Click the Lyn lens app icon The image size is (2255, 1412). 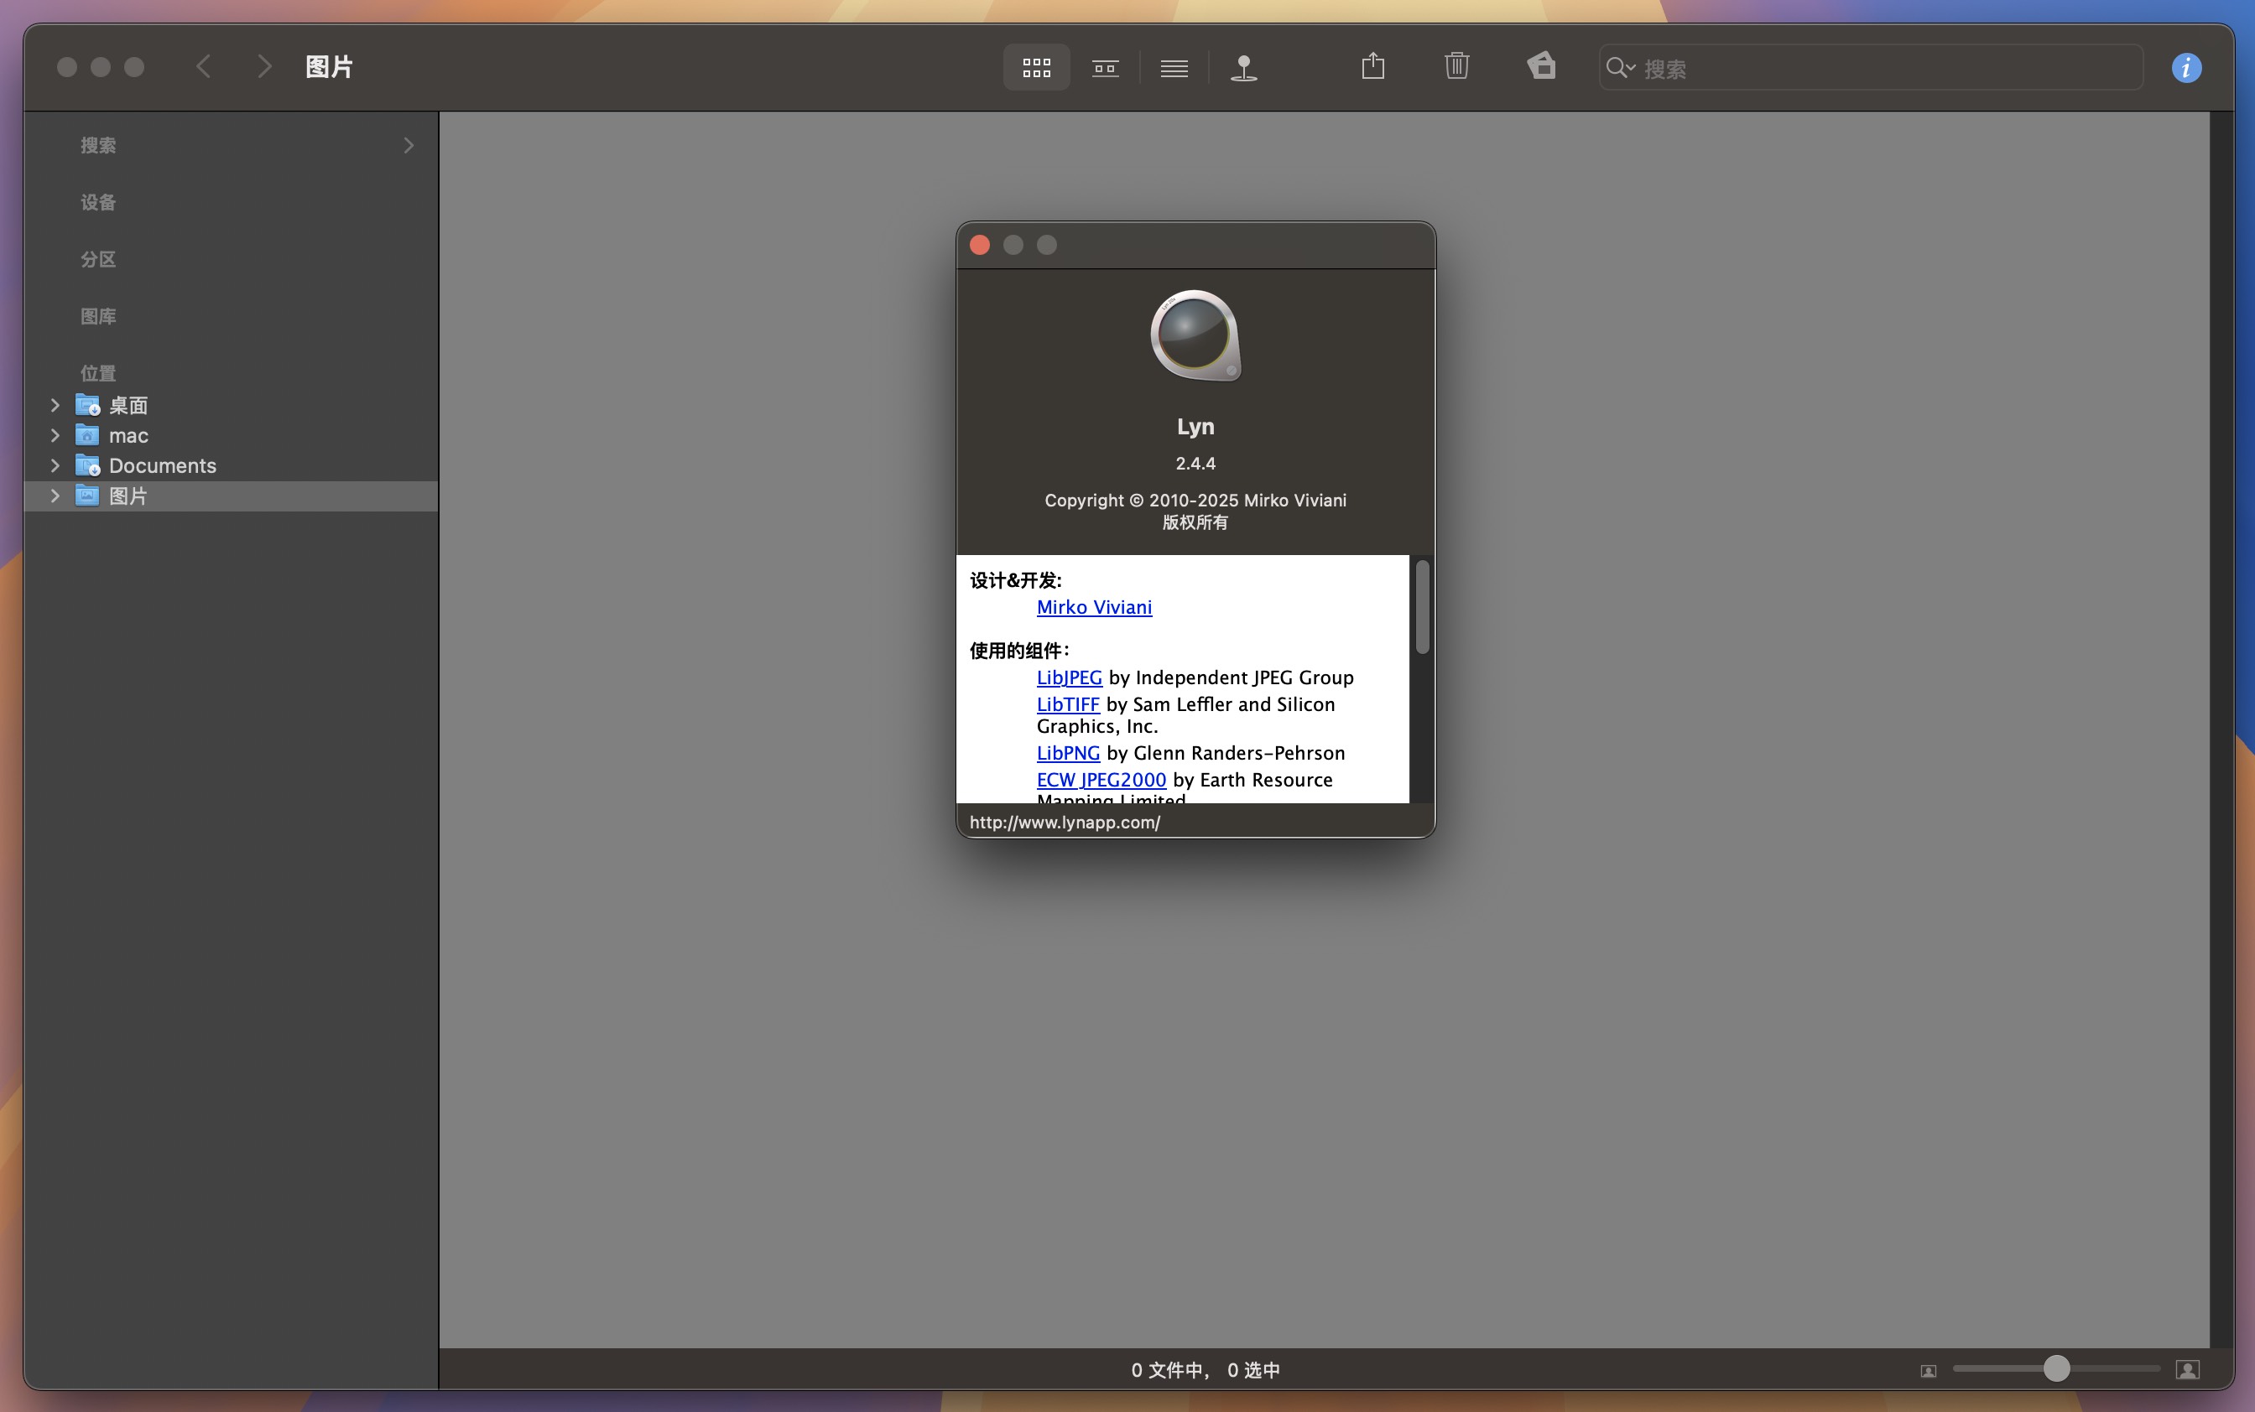(x=1195, y=335)
